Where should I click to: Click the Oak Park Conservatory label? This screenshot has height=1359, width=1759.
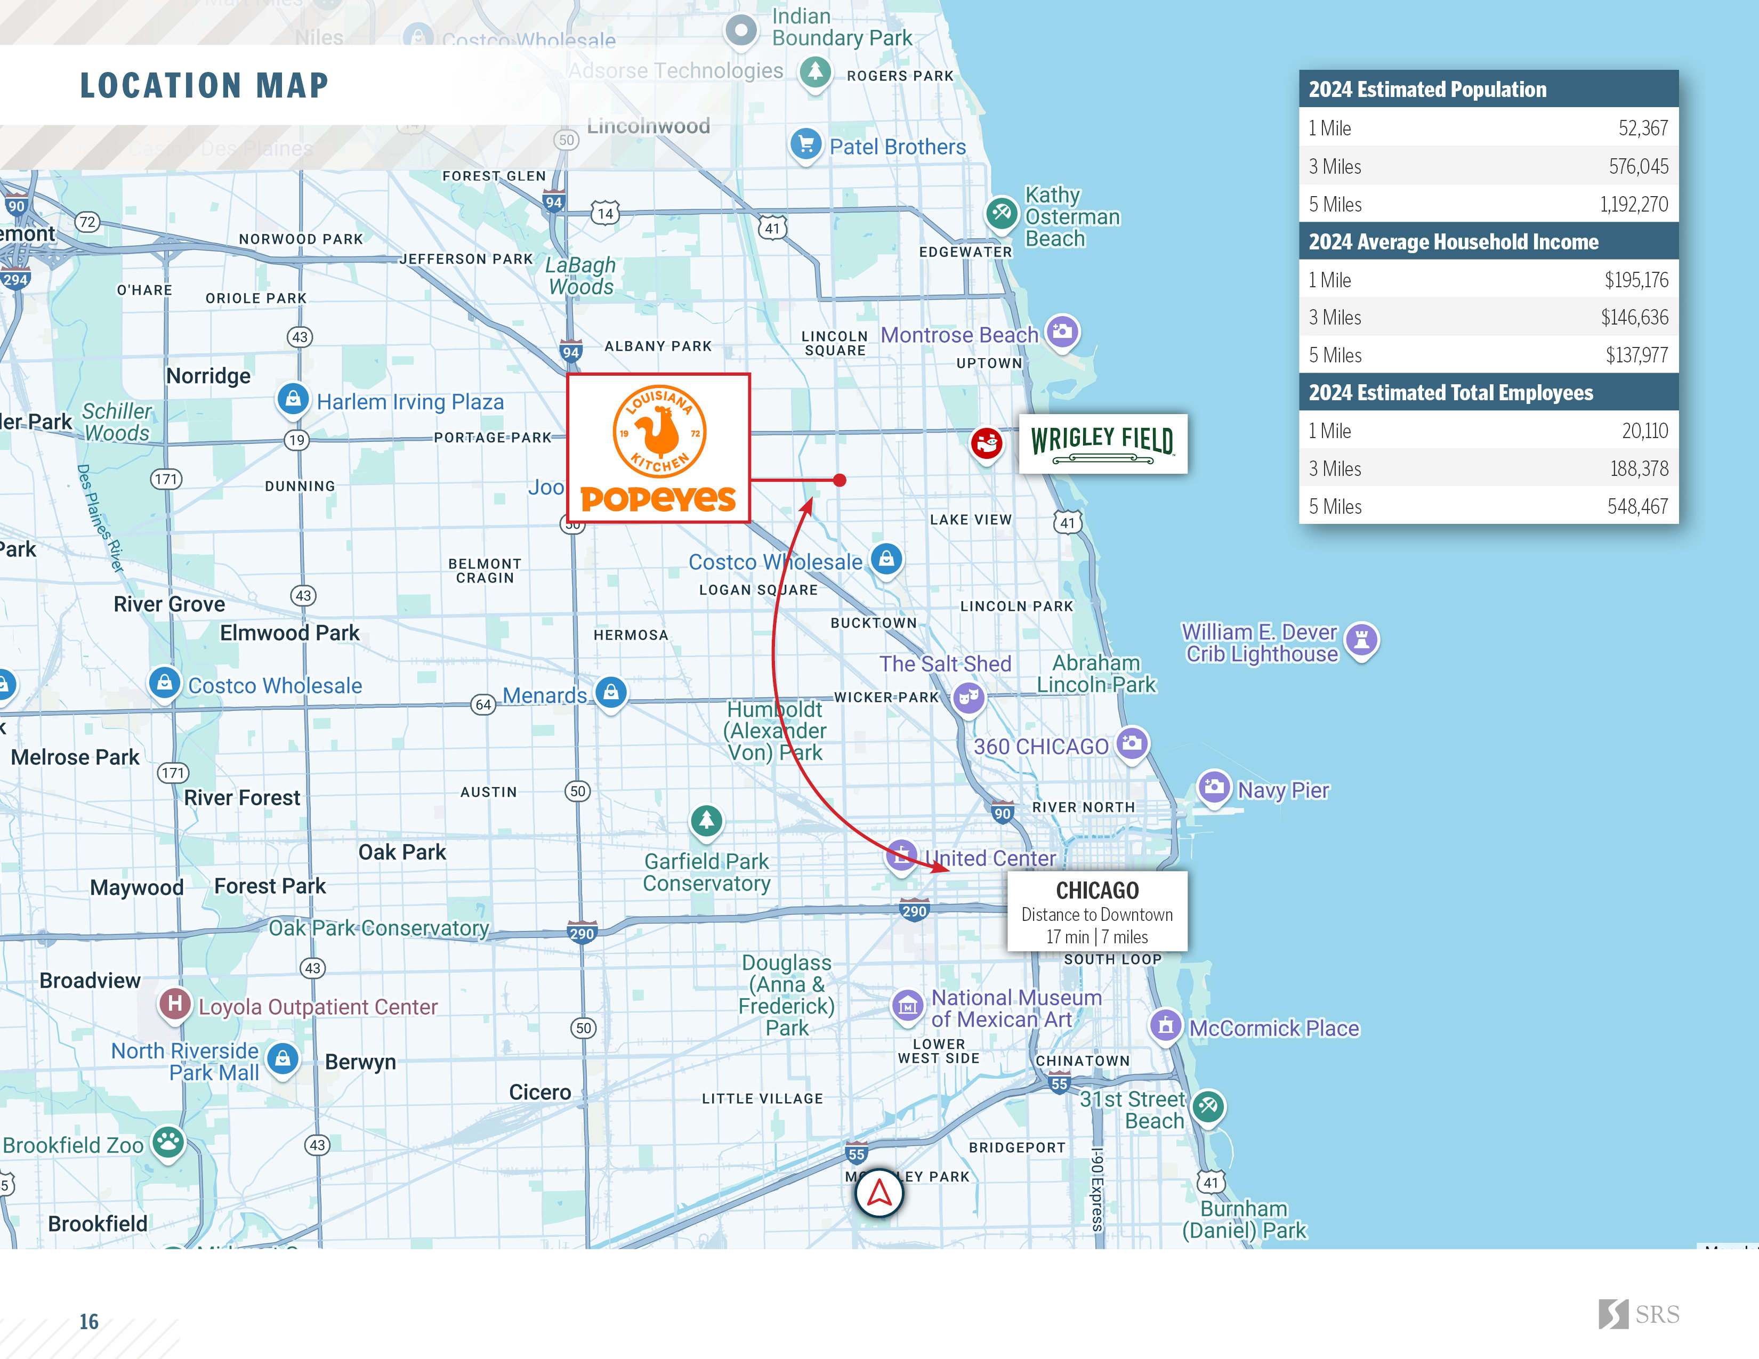click(378, 928)
